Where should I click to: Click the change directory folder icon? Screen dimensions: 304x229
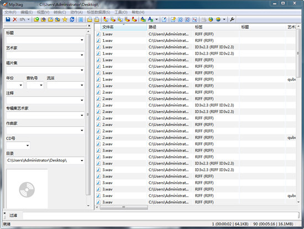tap(36, 19)
